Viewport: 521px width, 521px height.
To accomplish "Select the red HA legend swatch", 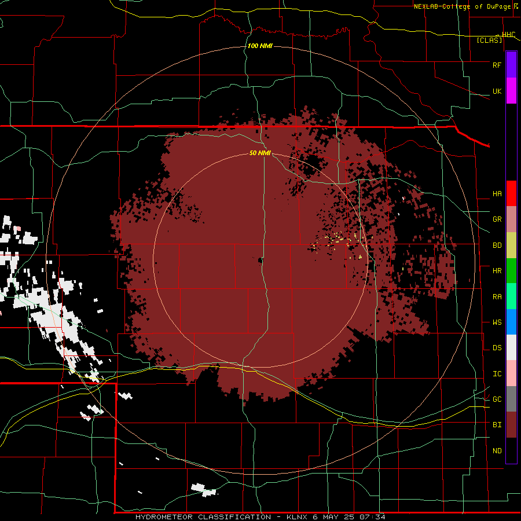I will (511, 193).
